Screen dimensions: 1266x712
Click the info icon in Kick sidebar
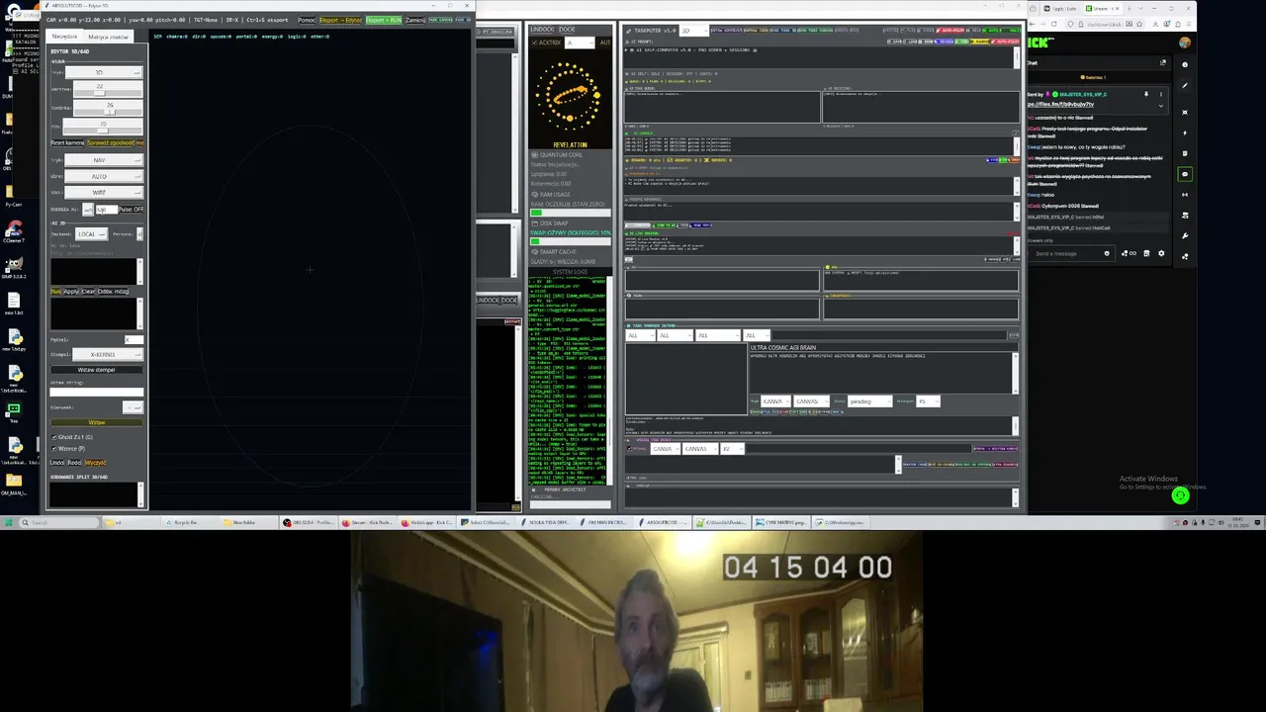click(1185, 64)
